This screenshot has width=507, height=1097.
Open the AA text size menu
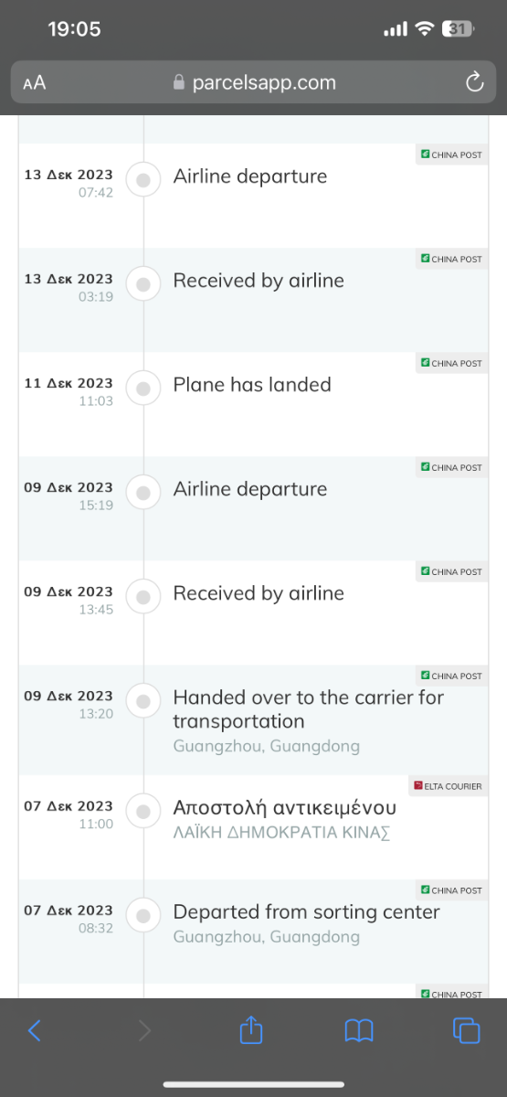click(35, 83)
